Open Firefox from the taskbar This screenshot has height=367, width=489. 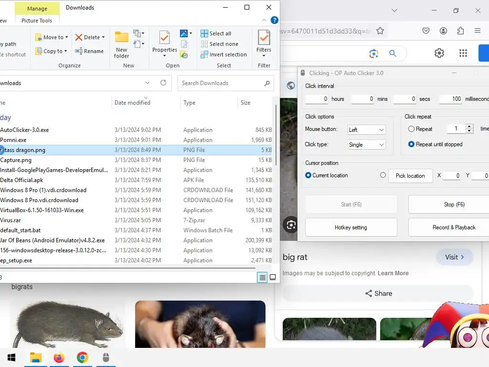[x=59, y=357]
